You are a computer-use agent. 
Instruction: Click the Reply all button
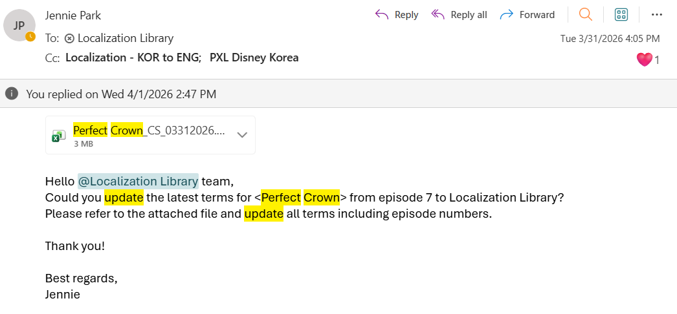click(x=459, y=15)
